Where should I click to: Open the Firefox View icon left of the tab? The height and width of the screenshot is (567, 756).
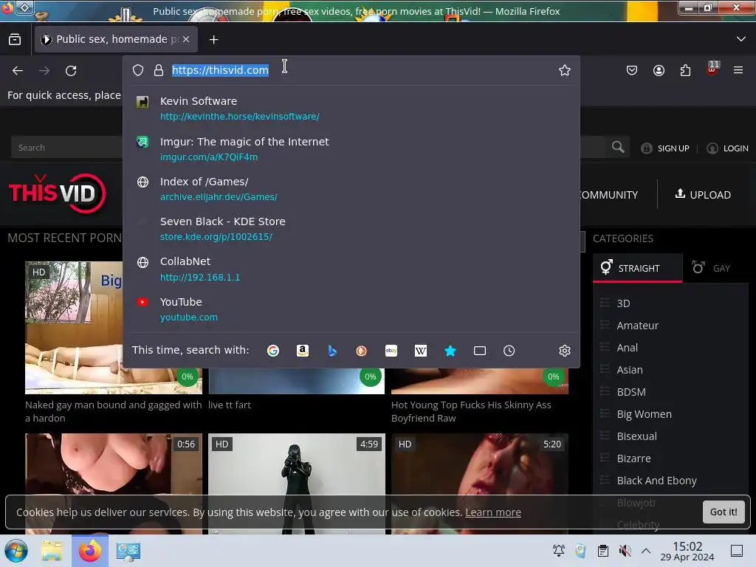click(15, 40)
